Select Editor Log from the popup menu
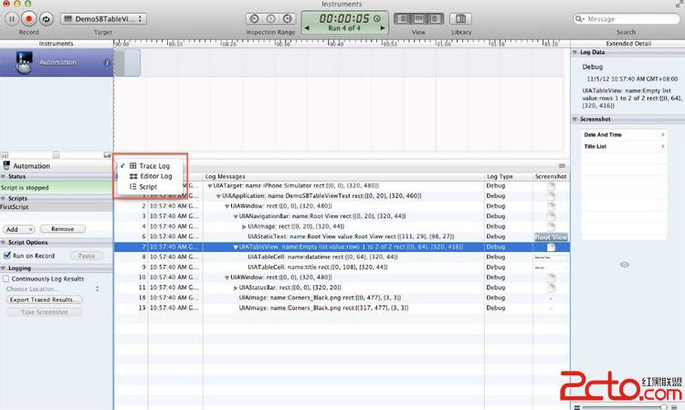This screenshot has width=685, height=410. click(x=155, y=176)
